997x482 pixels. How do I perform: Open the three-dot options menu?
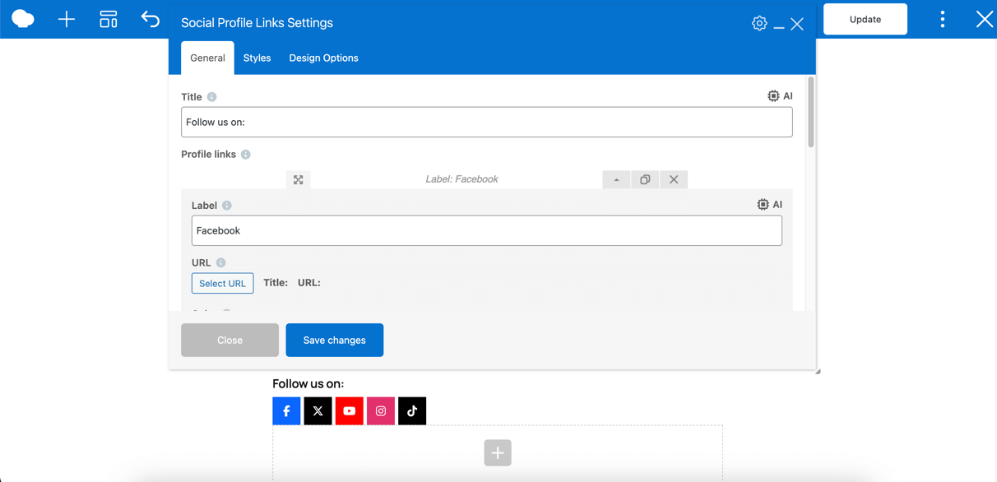pos(942,18)
